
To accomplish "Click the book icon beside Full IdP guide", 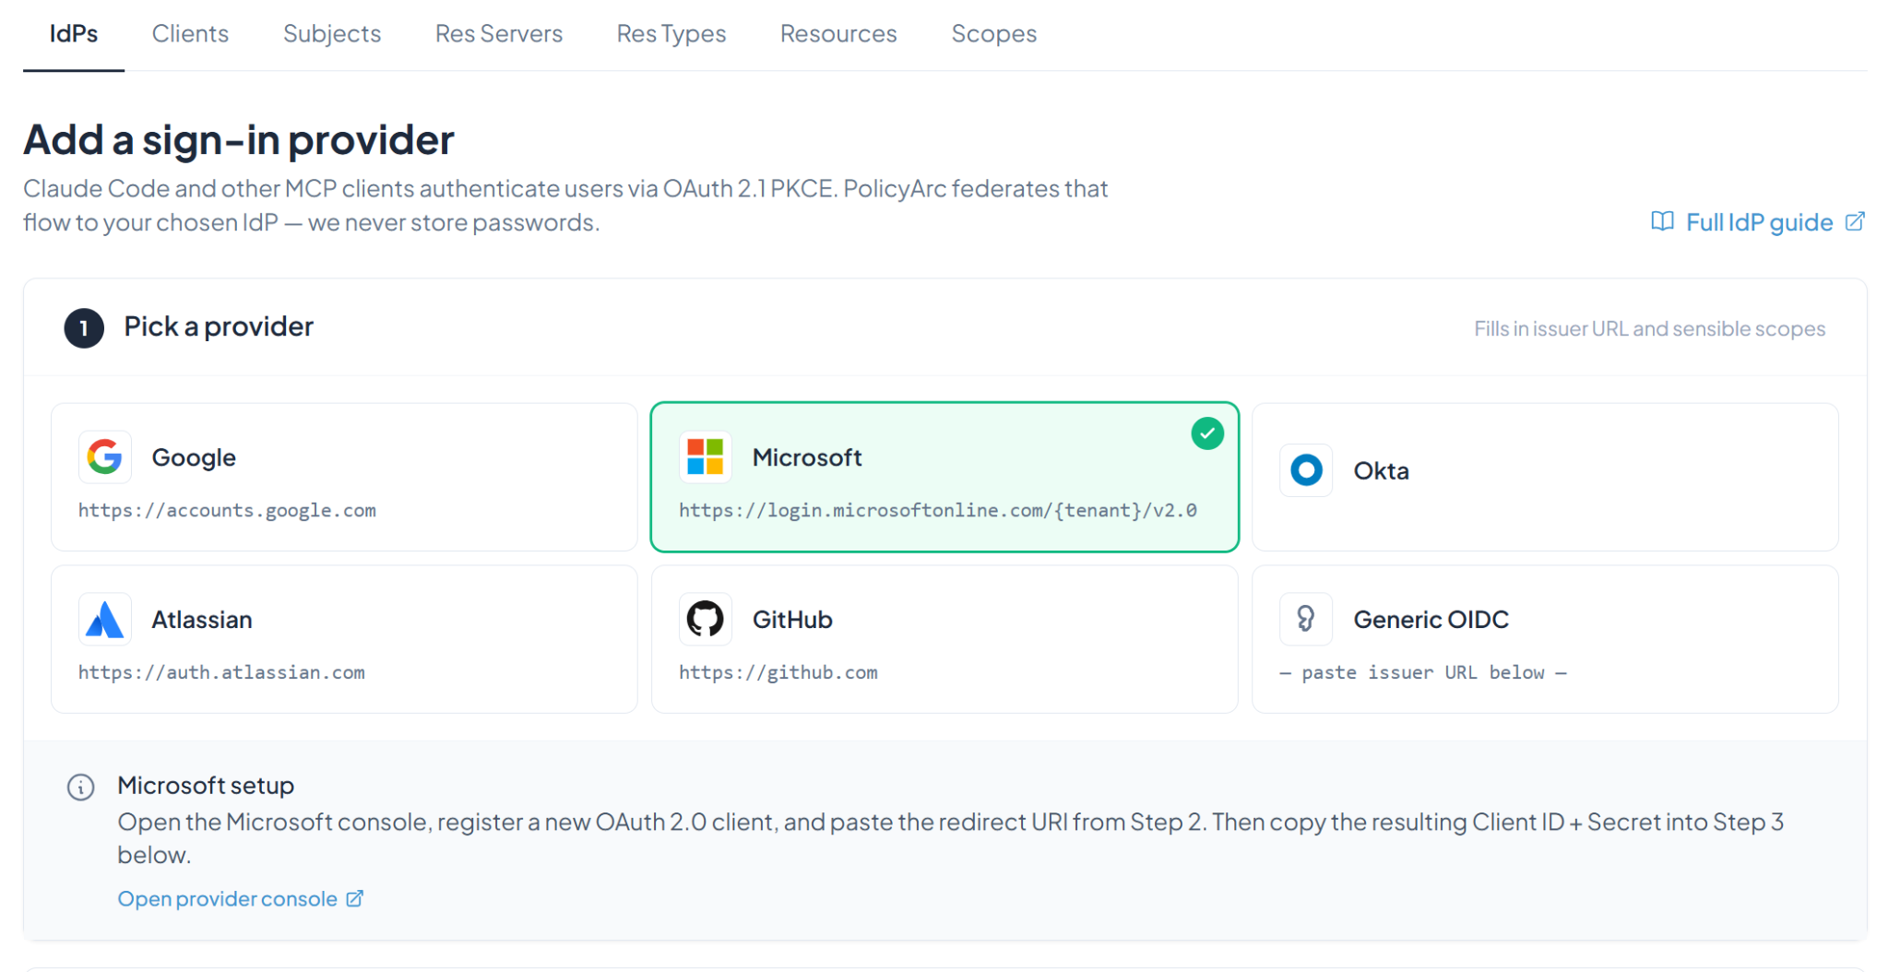I will point(1662,221).
